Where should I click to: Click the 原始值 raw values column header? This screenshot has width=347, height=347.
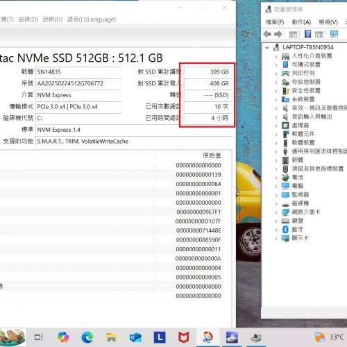pyautogui.click(x=212, y=155)
